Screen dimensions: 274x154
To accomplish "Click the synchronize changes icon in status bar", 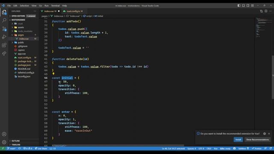I will coord(19,148).
